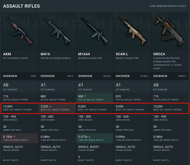Click AKM's 10,000 body hit impact power

point(8,106)
